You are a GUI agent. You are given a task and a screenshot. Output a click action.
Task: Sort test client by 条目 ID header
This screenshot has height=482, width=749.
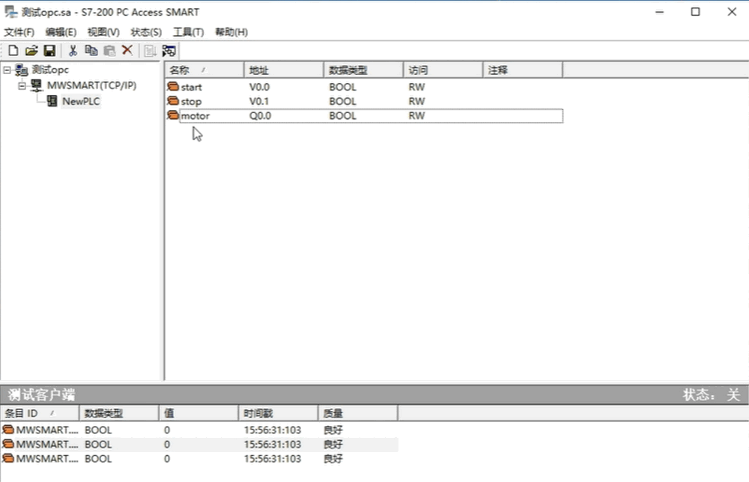39,413
